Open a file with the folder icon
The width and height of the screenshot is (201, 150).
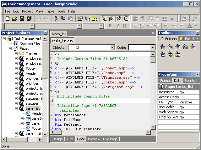point(15,19)
